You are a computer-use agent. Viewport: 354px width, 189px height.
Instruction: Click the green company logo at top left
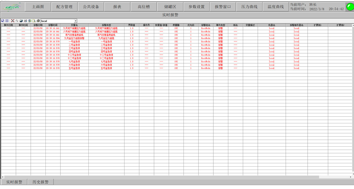(x=12, y=7)
